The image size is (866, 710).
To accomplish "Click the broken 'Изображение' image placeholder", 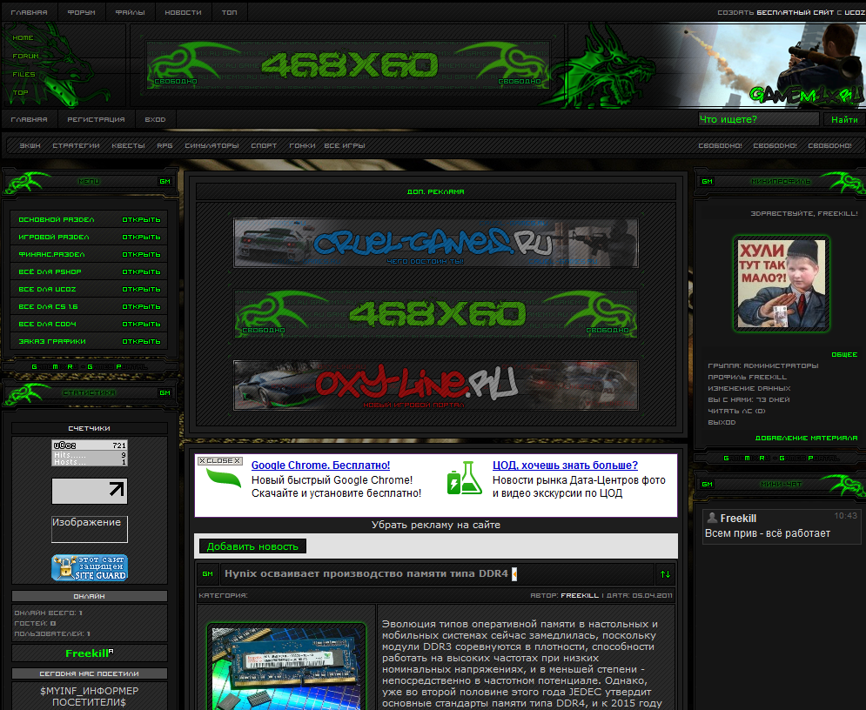I will (90, 529).
